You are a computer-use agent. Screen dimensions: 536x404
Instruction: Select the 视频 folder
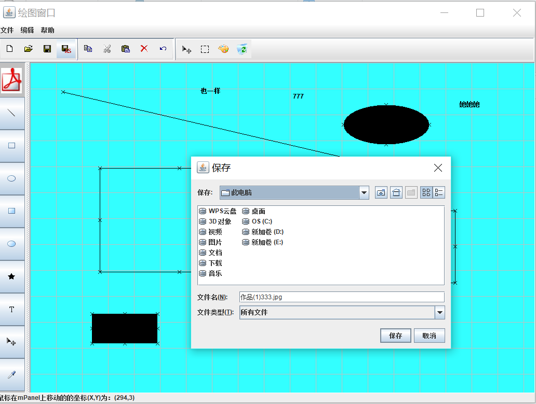210,232
